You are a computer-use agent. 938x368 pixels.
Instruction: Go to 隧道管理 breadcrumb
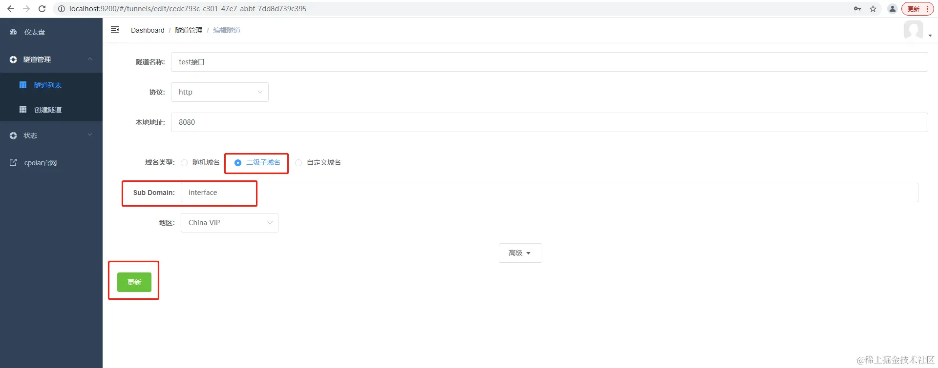pyautogui.click(x=189, y=30)
